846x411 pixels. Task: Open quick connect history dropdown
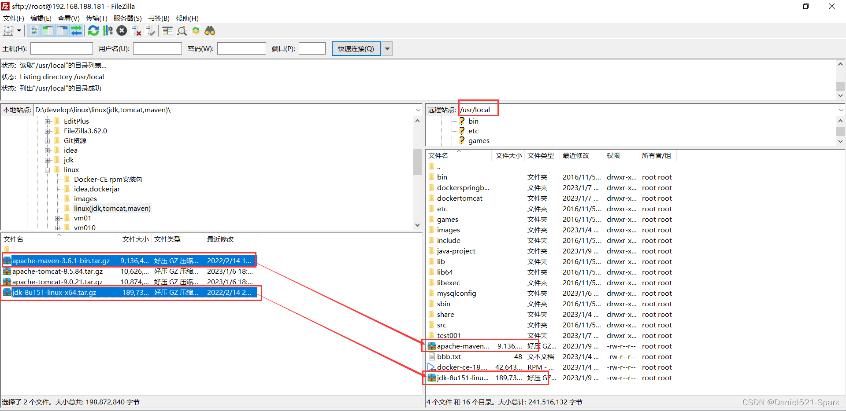click(x=387, y=48)
